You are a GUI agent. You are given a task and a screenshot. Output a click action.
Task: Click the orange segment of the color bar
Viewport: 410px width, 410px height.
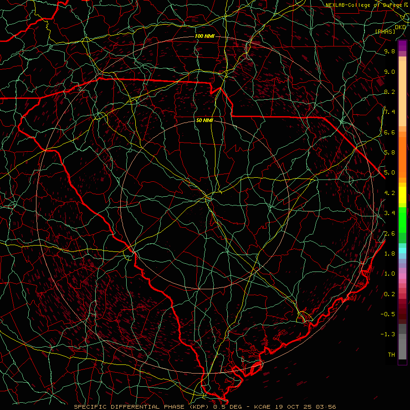click(402, 158)
